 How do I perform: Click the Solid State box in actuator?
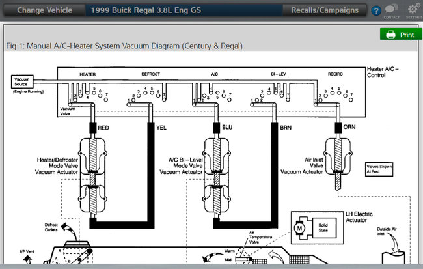point(323,228)
